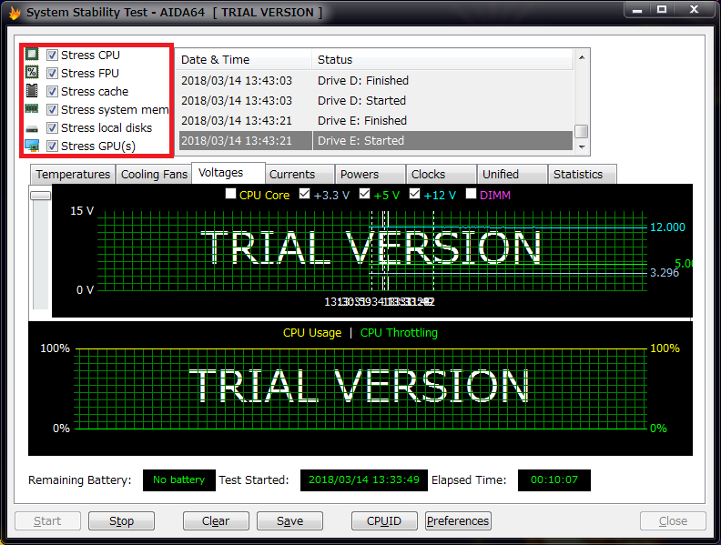721x545 pixels.
Task: Open the Unified tab
Action: [x=513, y=175]
